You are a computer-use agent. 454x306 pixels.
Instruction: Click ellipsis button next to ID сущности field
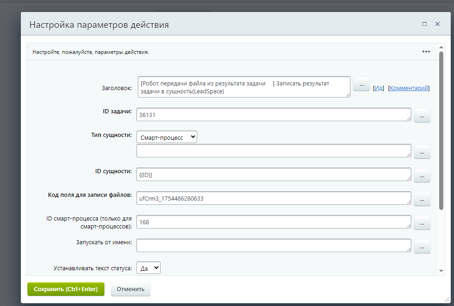click(422, 176)
